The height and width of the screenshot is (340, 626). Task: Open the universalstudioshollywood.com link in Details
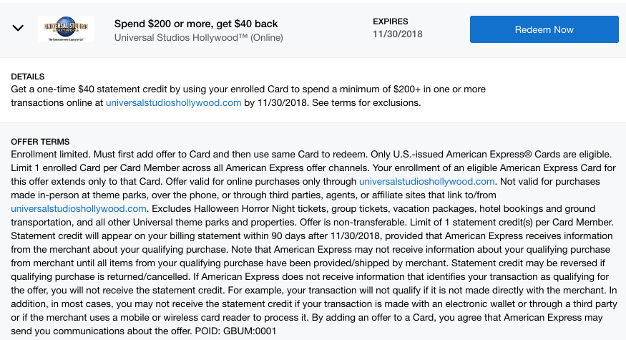(173, 102)
